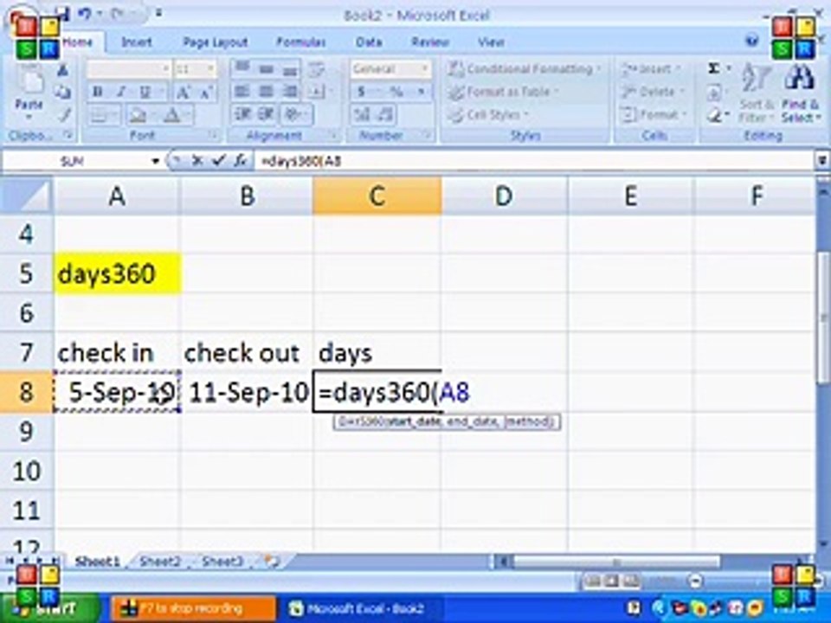Click the Borders icon in Font group
This screenshot has width=831, height=623.
pos(99,114)
